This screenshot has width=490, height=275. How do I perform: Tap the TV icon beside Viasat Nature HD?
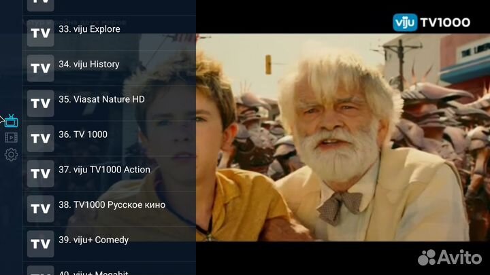pos(41,103)
